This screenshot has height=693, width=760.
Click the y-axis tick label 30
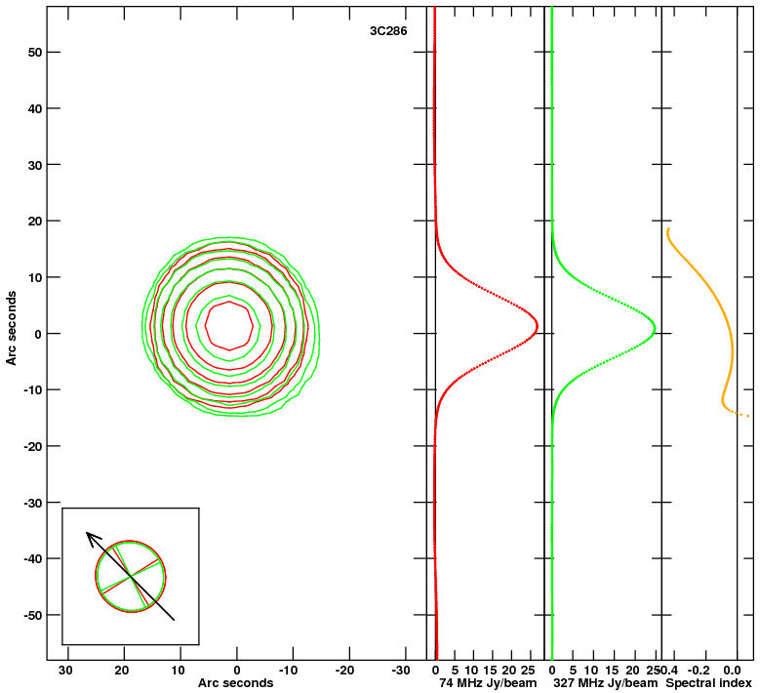coord(35,165)
